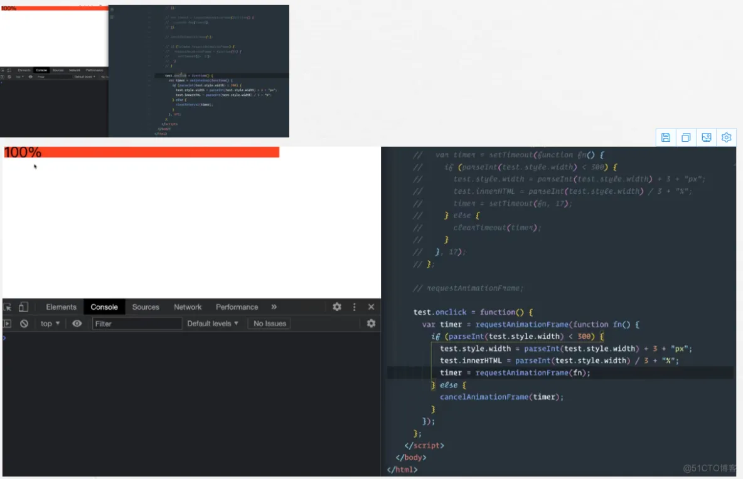Open the Default levels dropdown
Screen dimensions: 743x479
click(213, 324)
